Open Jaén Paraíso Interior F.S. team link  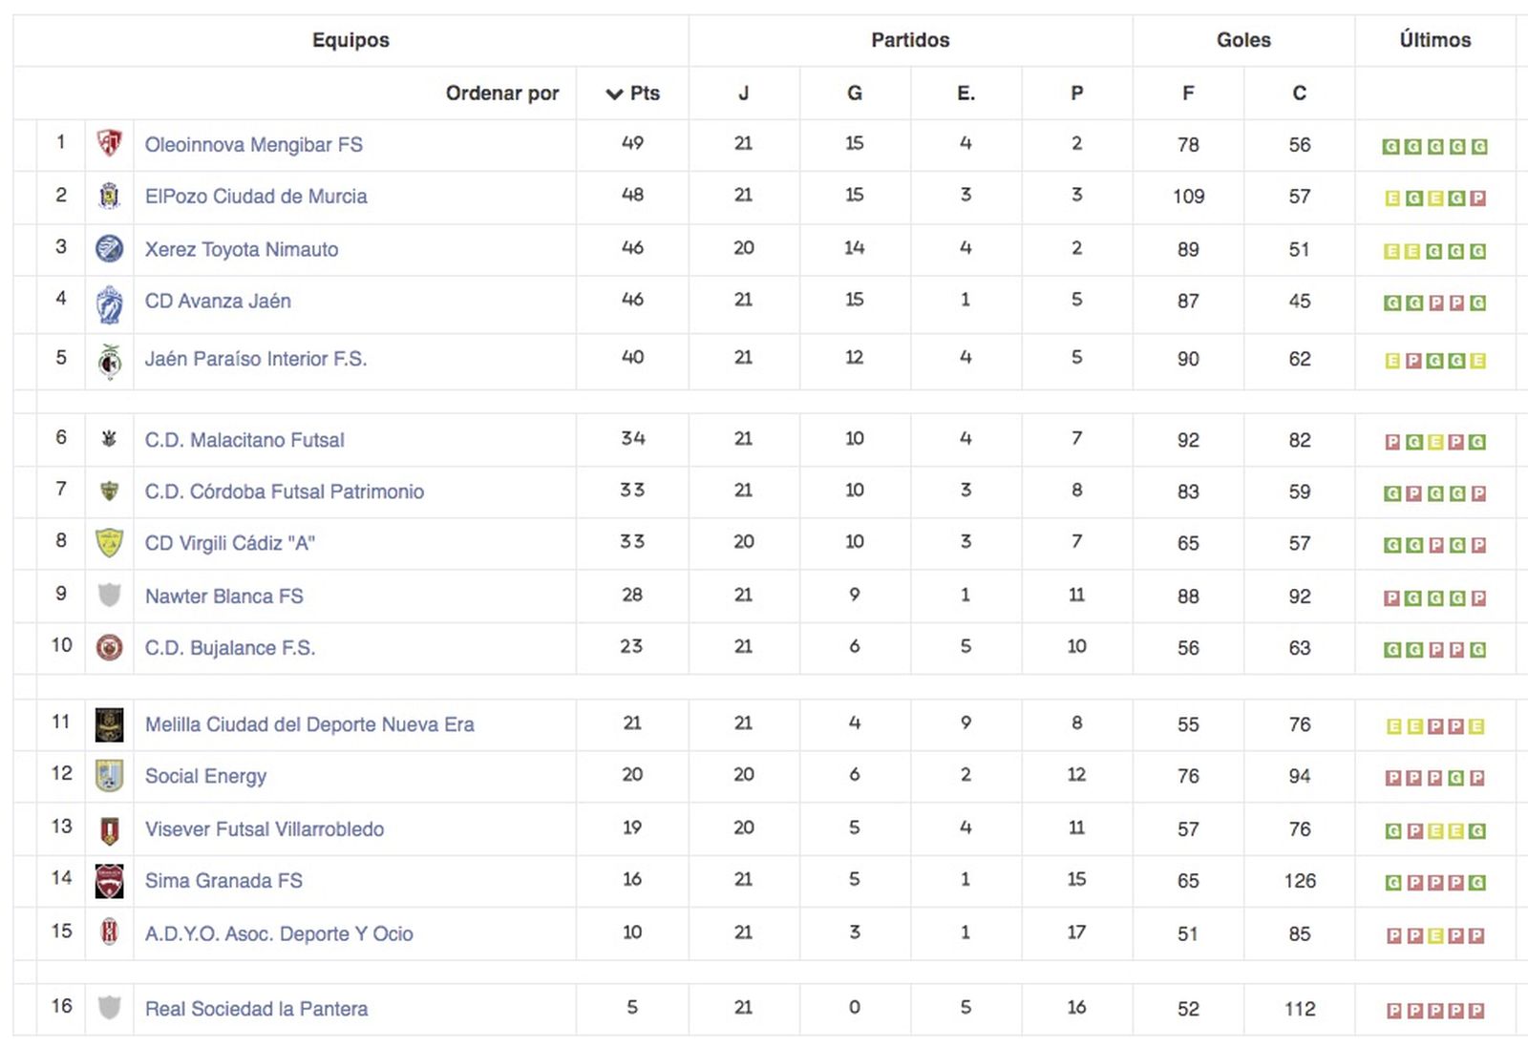pyautogui.click(x=255, y=359)
